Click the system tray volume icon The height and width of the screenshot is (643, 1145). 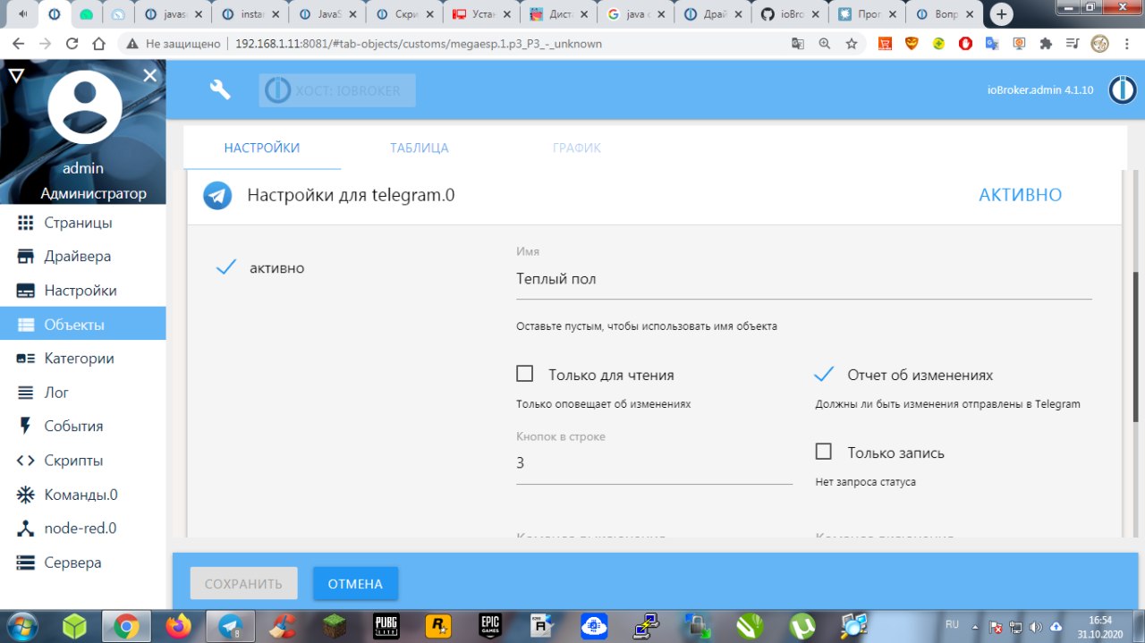(1036, 626)
